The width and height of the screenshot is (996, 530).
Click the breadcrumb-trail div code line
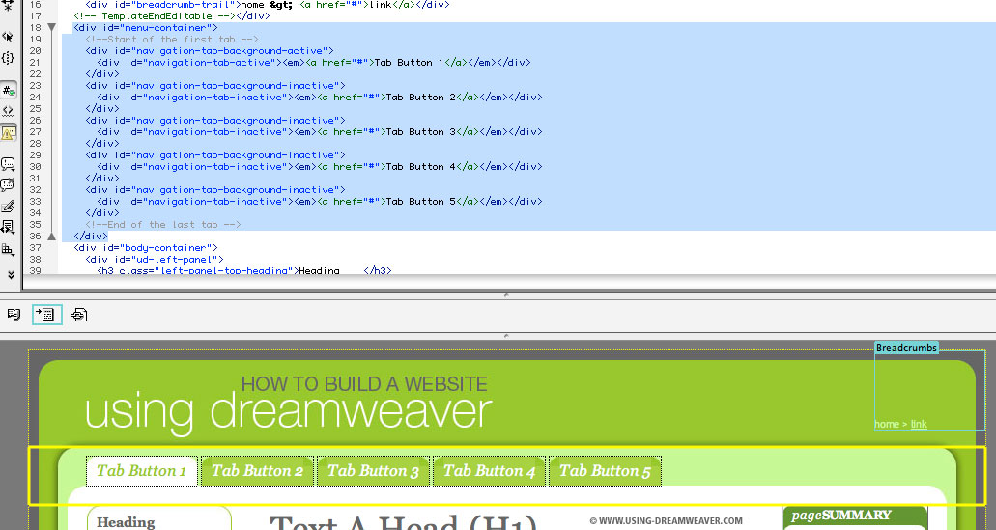click(x=268, y=5)
